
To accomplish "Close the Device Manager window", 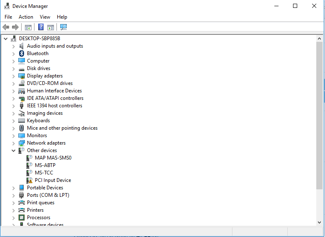I will pyautogui.click(x=314, y=6).
